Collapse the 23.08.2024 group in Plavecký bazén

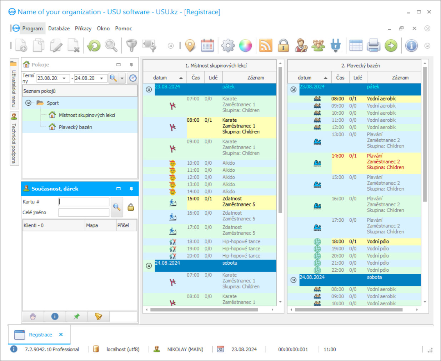(293, 89)
